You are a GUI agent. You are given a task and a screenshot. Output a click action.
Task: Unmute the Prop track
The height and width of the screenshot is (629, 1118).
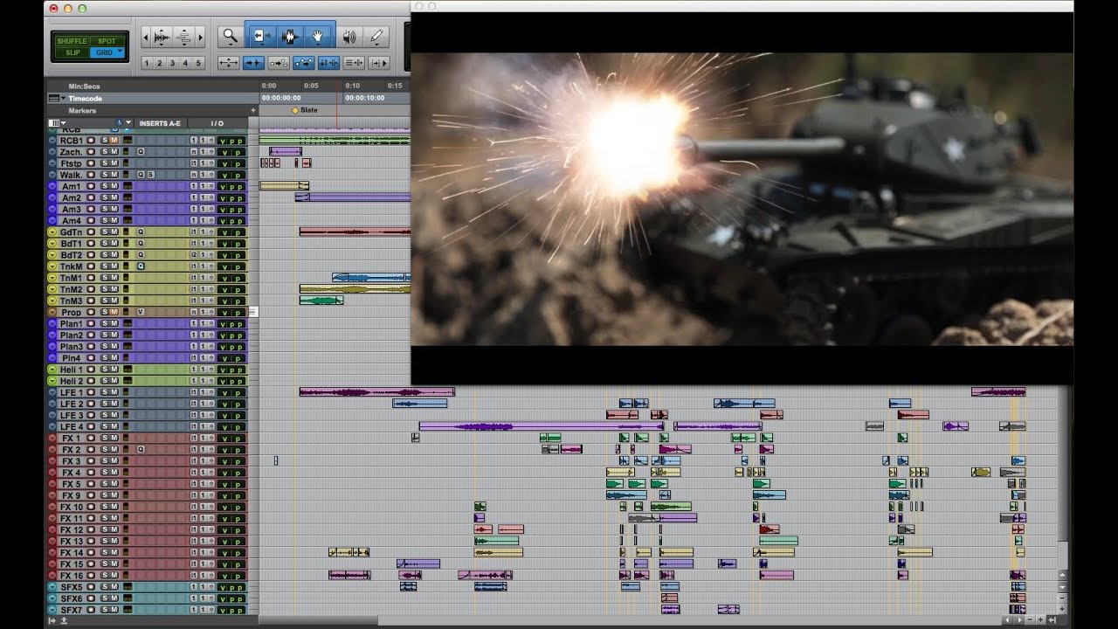pos(114,312)
